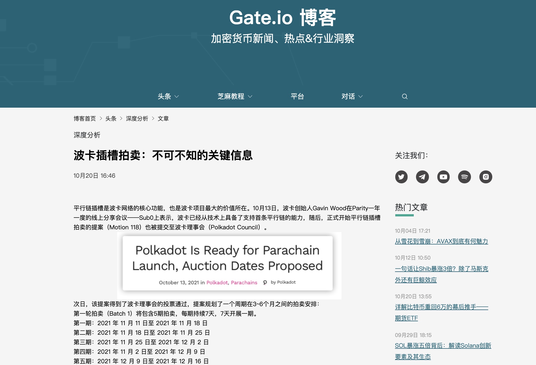
Task: Expand the 芝麻教程 dropdown chevron
Action: (250, 96)
